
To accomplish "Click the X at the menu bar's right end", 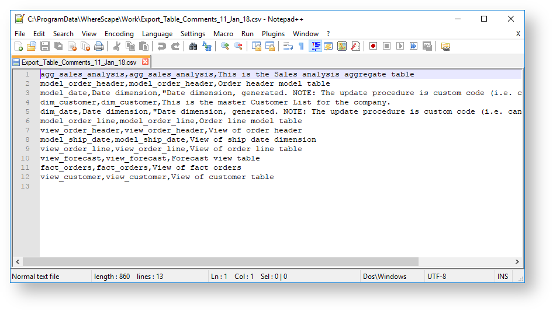I will pos(518,34).
